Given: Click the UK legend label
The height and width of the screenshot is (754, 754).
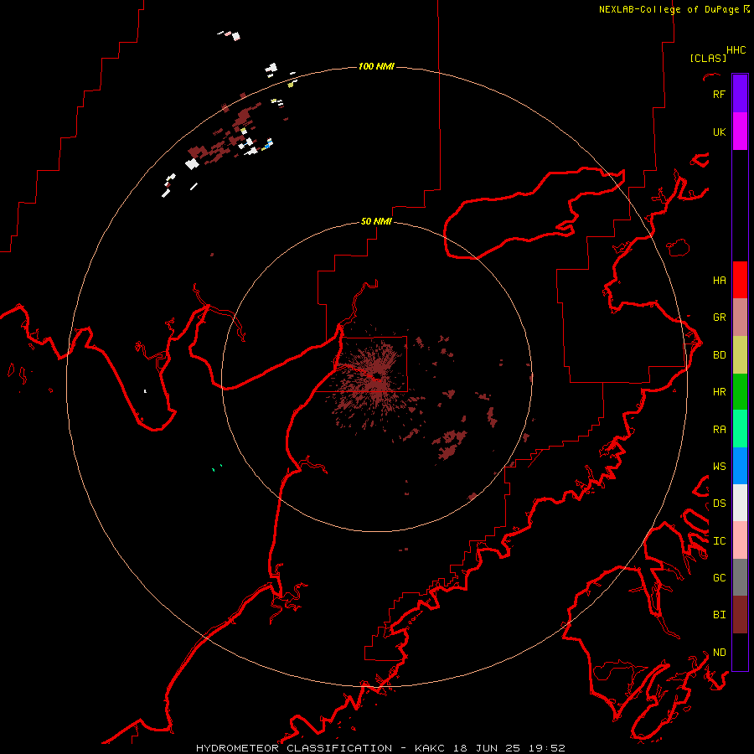Looking at the screenshot, I should tap(719, 132).
